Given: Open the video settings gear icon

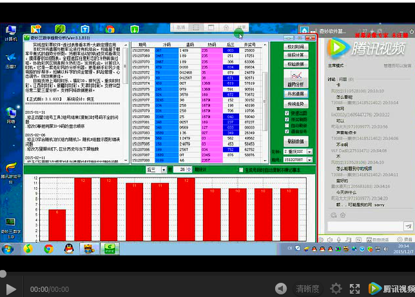Looking at the screenshot, I should [x=336, y=289].
